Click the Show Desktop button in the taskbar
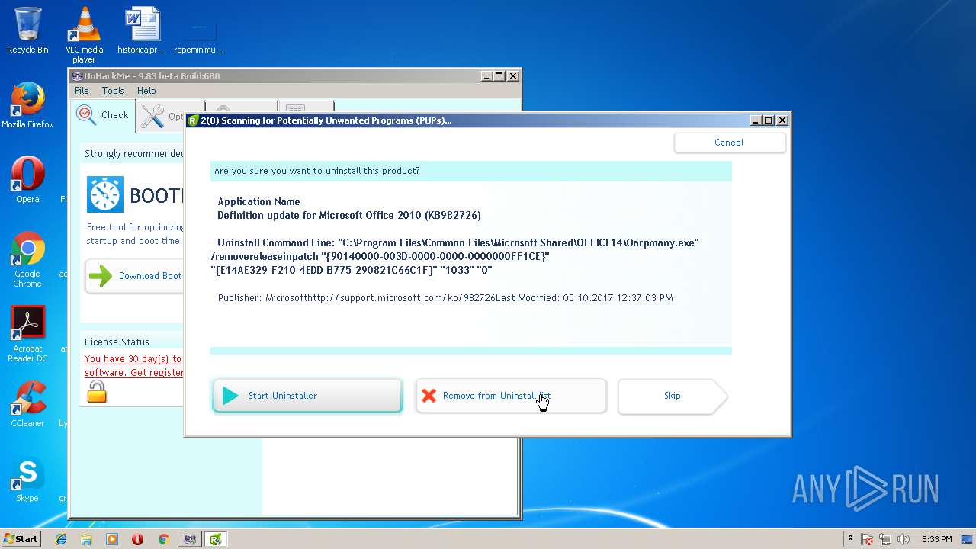The height and width of the screenshot is (549, 976). 968,539
